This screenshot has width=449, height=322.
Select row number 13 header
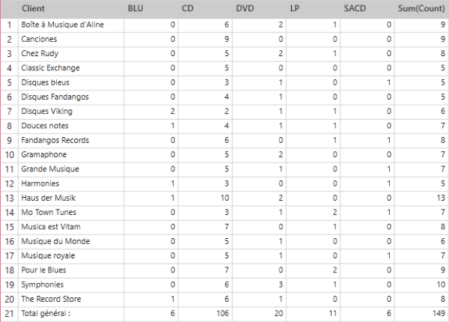point(9,198)
